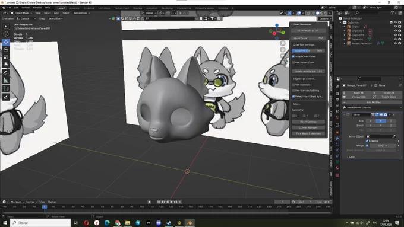
Task: Select the Rotate tool in left toolbar
Action: click(6, 50)
